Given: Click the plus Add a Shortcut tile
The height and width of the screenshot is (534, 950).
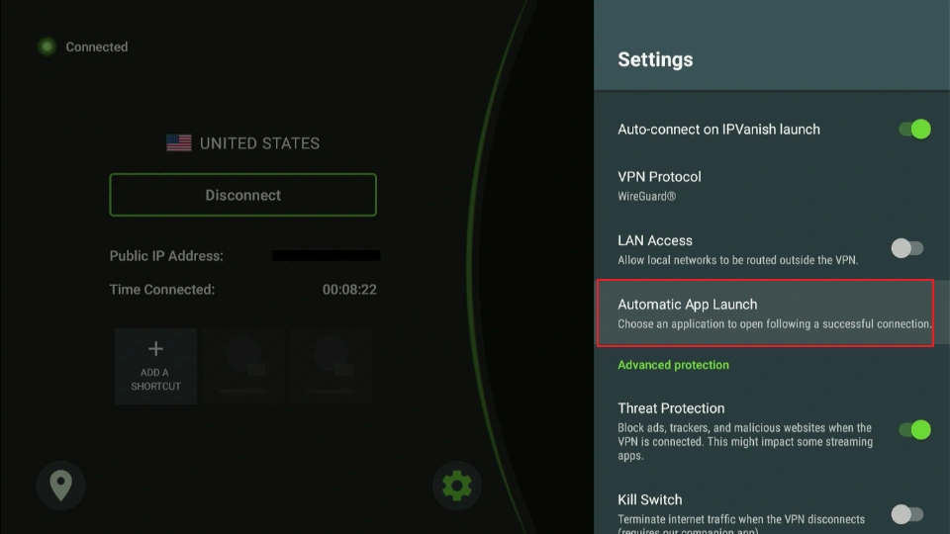Looking at the screenshot, I should 155,366.
